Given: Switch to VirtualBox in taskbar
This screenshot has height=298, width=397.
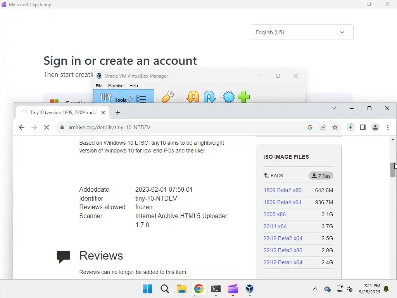Looking at the screenshot, I should pos(250,289).
